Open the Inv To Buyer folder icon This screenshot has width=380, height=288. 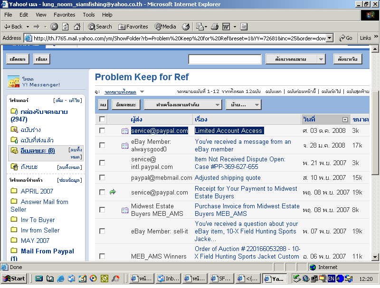point(14,219)
